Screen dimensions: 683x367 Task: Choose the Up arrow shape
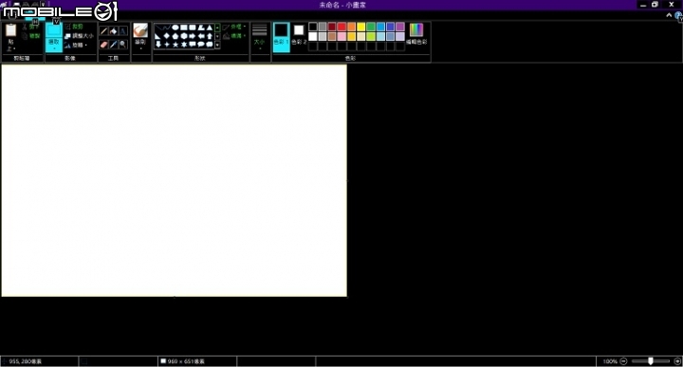(x=209, y=36)
